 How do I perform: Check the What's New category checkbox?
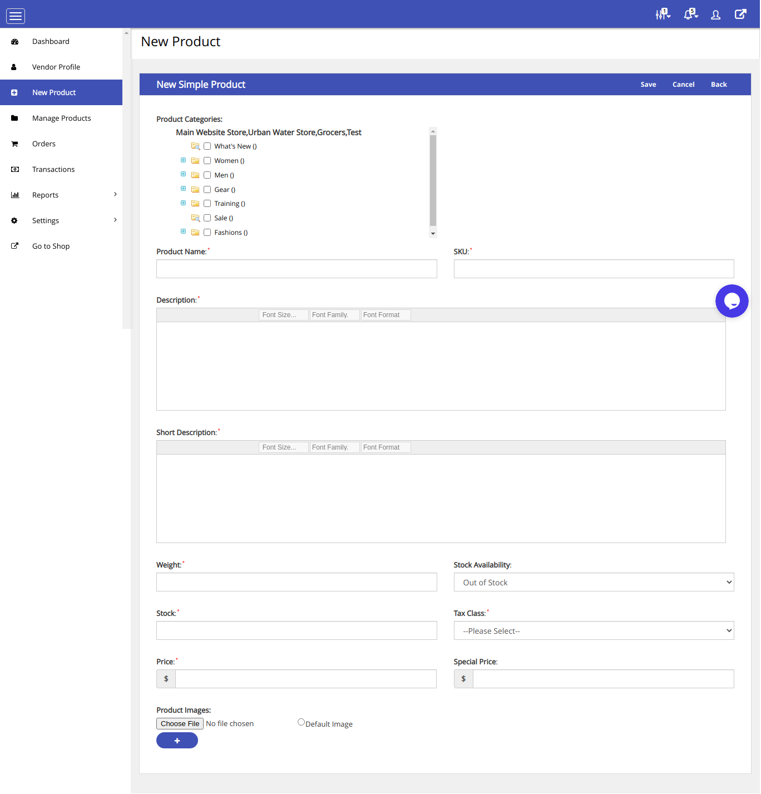[x=207, y=146]
